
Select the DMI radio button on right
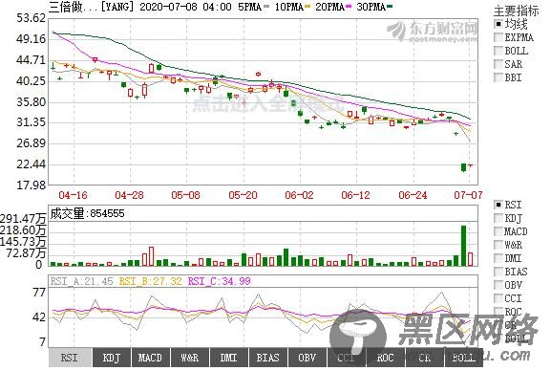[498, 258]
